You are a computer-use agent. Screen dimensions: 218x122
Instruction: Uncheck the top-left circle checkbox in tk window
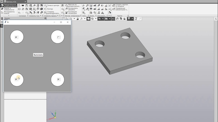click(x=16, y=37)
